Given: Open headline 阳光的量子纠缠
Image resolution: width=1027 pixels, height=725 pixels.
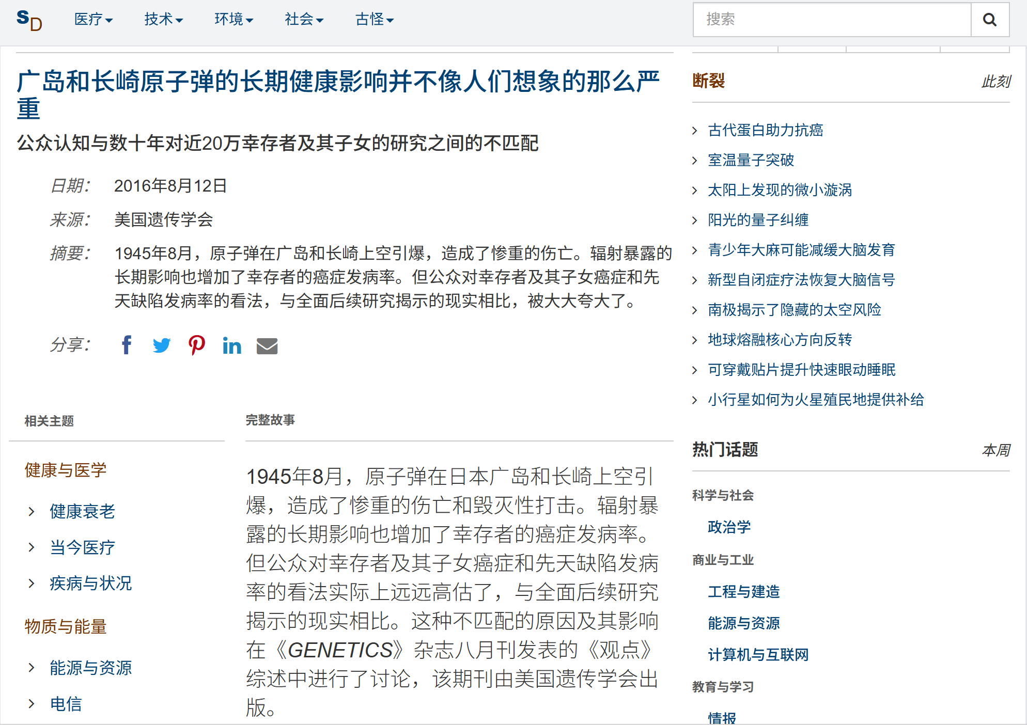Looking at the screenshot, I should pyautogui.click(x=758, y=220).
